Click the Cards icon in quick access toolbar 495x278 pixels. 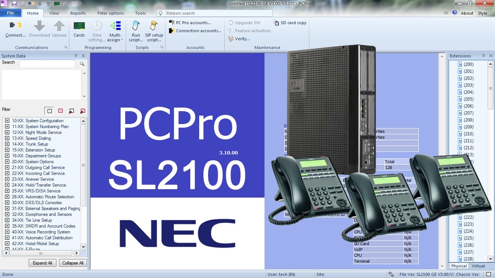coord(57,4)
